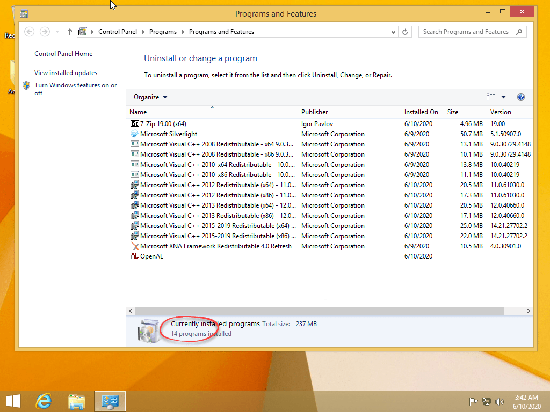Image resolution: width=550 pixels, height=412 pixels.
Task: Click the XNA Framework Redistributable icon
Action: tap(134, 246)
